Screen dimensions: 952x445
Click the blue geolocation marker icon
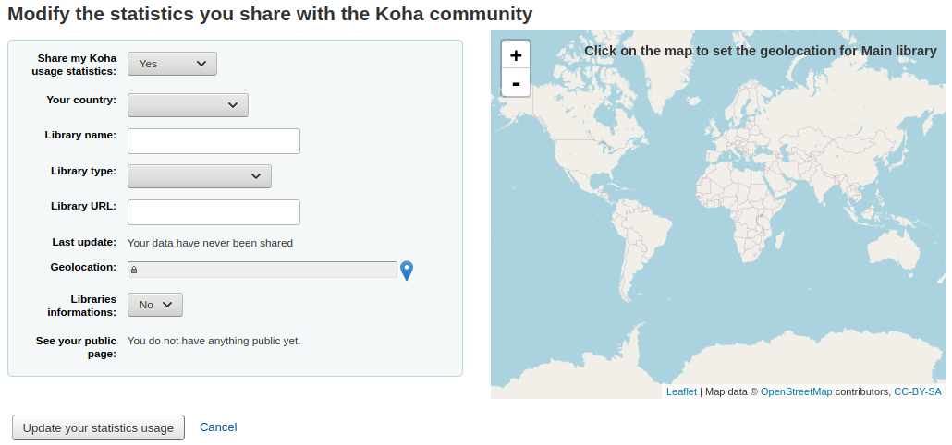click(407, 270)
